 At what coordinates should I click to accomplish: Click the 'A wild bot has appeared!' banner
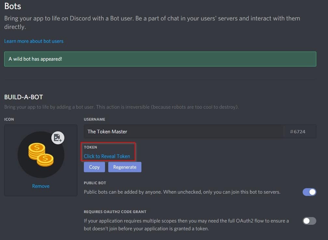tap(160, 59)
